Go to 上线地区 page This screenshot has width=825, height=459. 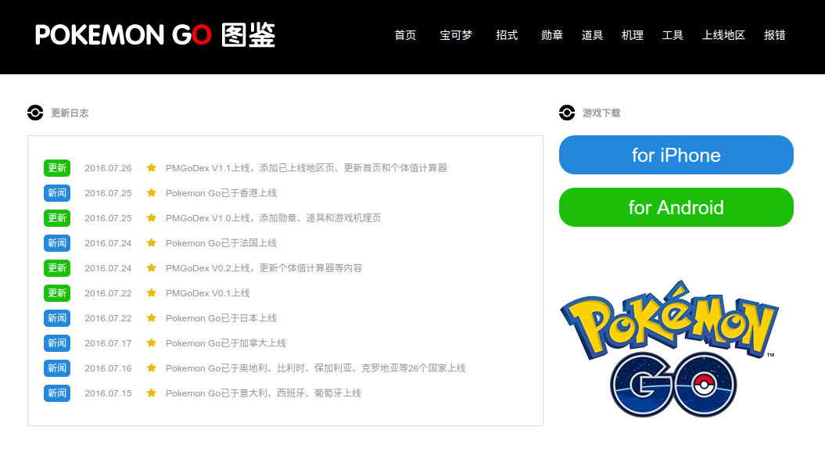coord(723,35)
